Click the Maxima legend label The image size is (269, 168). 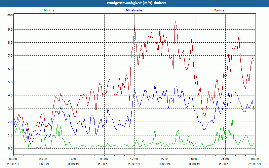coord(219,10)
